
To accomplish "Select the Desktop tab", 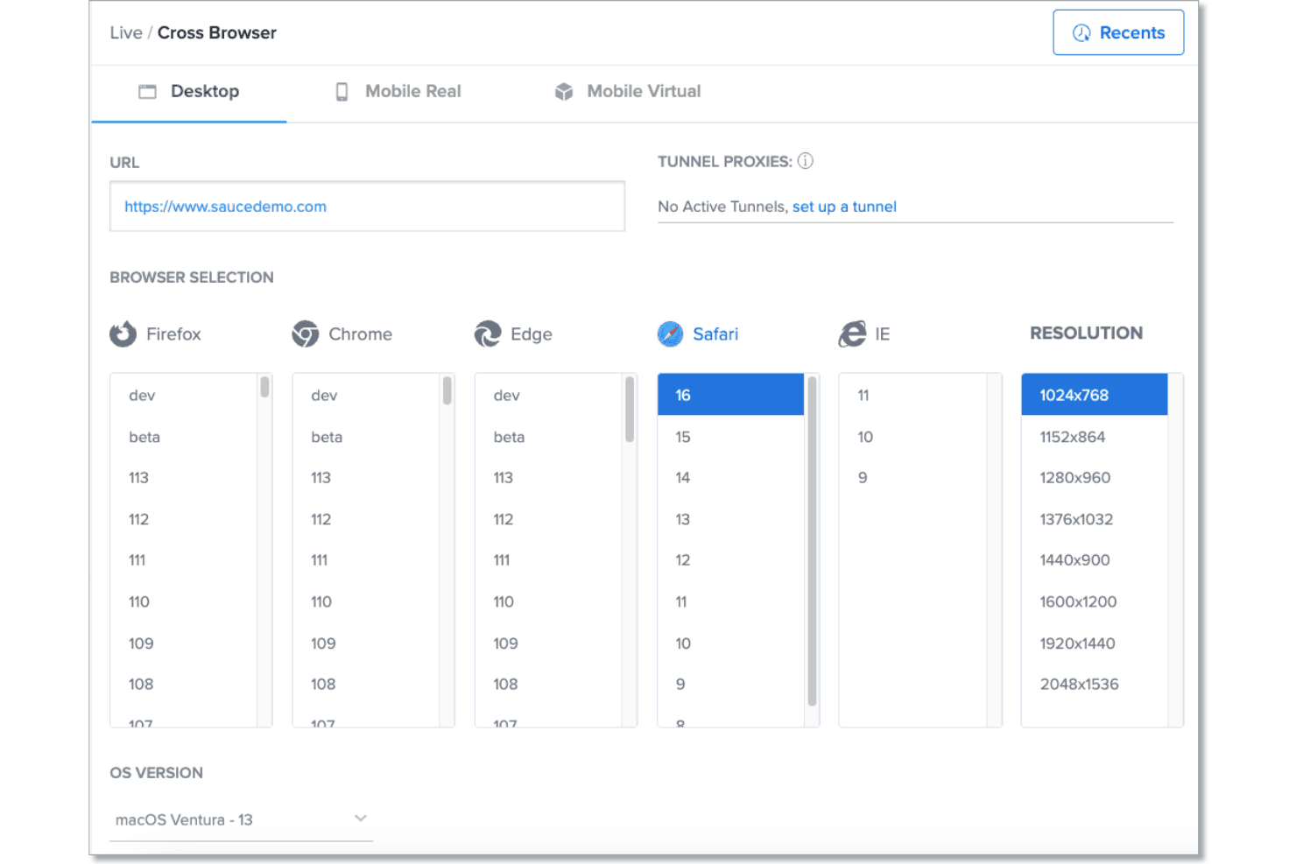I will [189, 92].
